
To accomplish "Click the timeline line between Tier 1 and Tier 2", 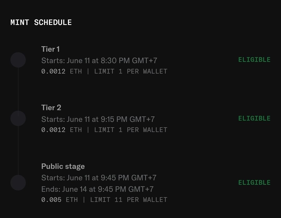I will click(18, 89).
